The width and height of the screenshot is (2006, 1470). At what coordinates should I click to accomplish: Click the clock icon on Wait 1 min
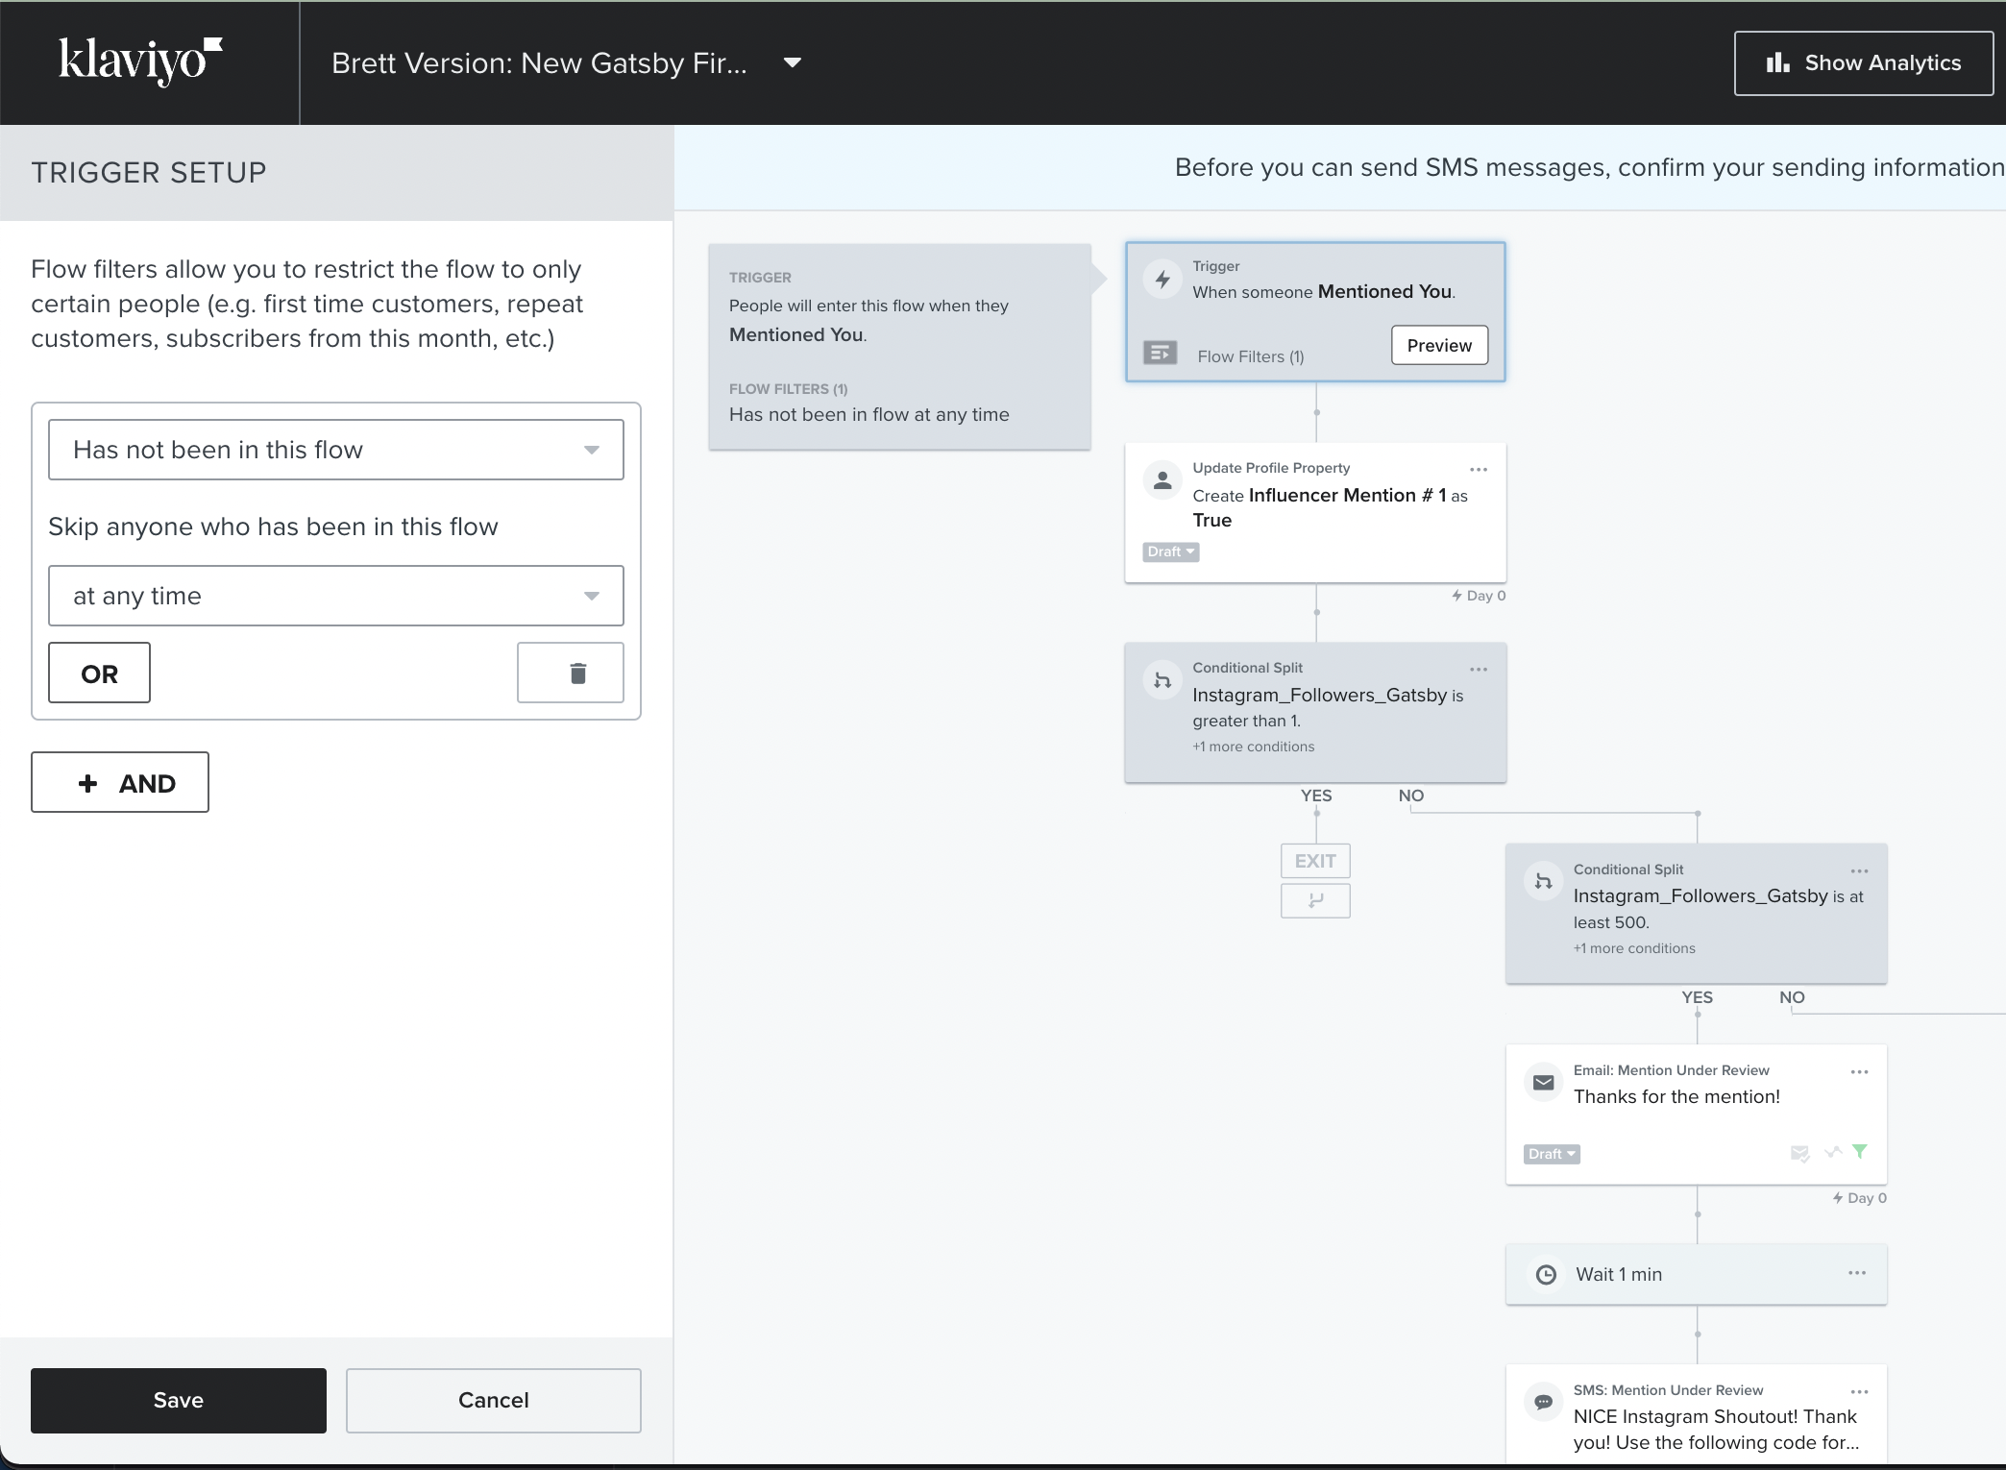point(1546,1275)
